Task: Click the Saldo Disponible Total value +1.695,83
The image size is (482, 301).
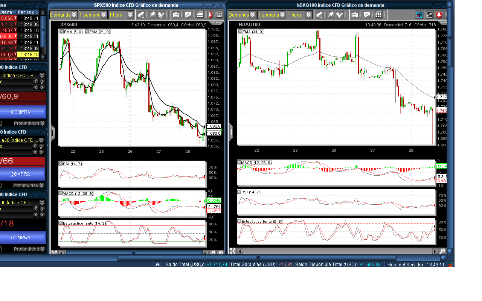Action: (370, 265)
